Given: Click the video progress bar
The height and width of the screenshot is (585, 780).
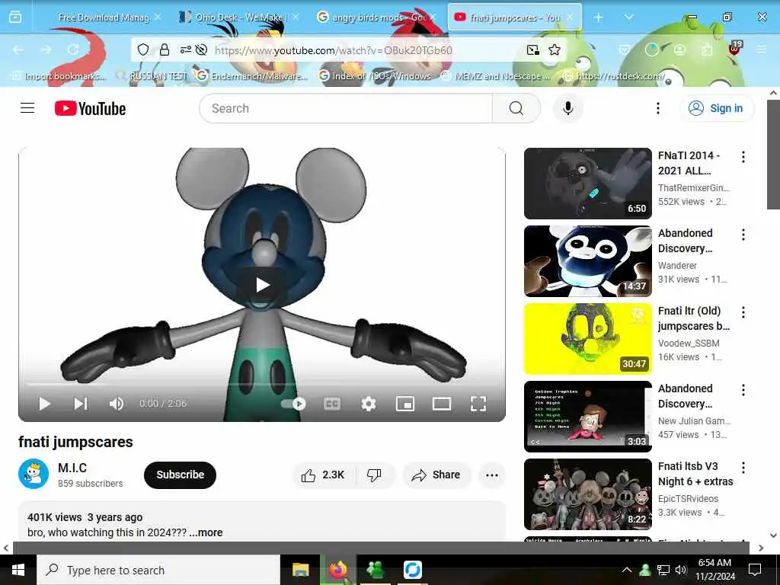Looking at the screenshot, I should [262, 384].
